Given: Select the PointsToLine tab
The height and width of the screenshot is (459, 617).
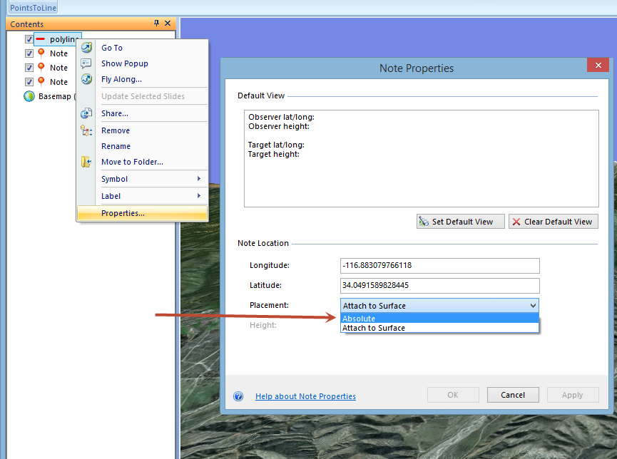Looking at the screenshot, I should [x=33, y=7].
